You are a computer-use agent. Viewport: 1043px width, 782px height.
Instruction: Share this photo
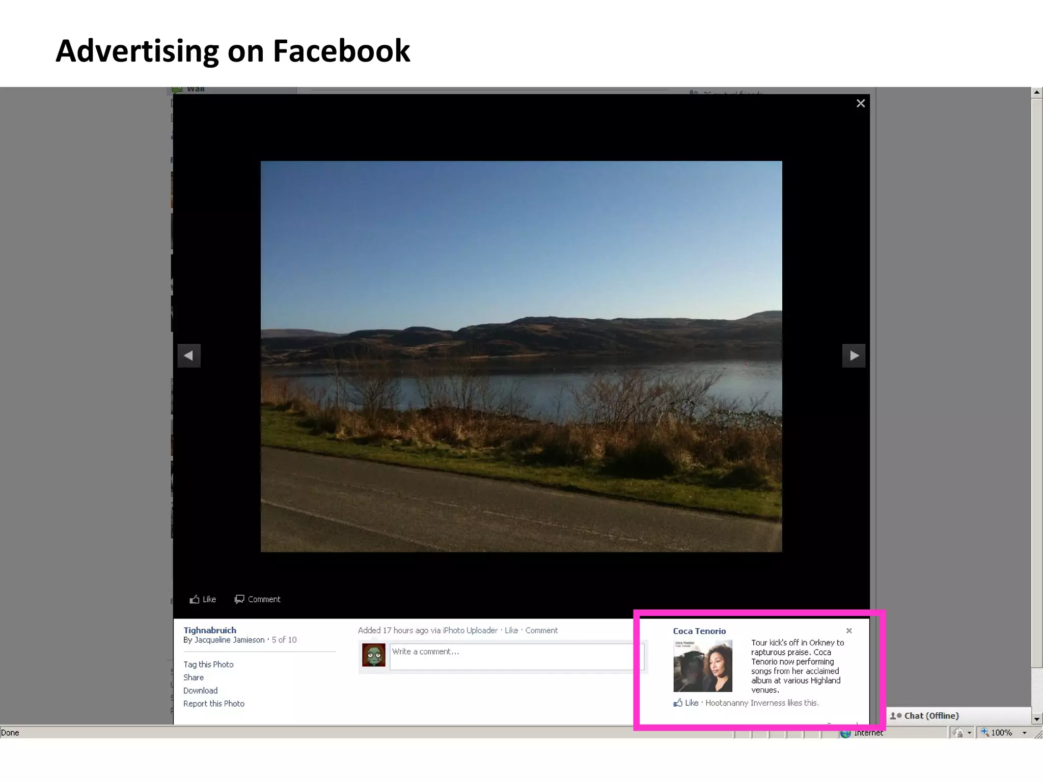click(x=194, y=678)
